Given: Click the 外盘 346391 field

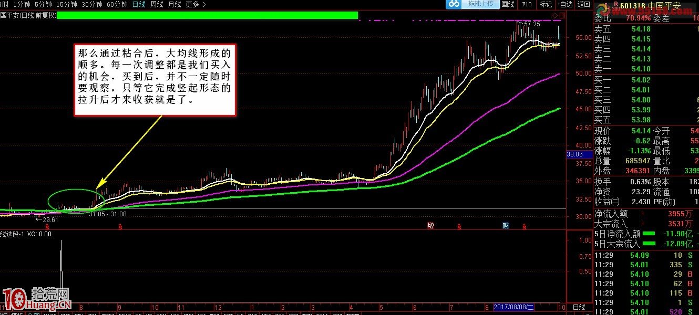Looking at the screenshot, I should [622, 171].
